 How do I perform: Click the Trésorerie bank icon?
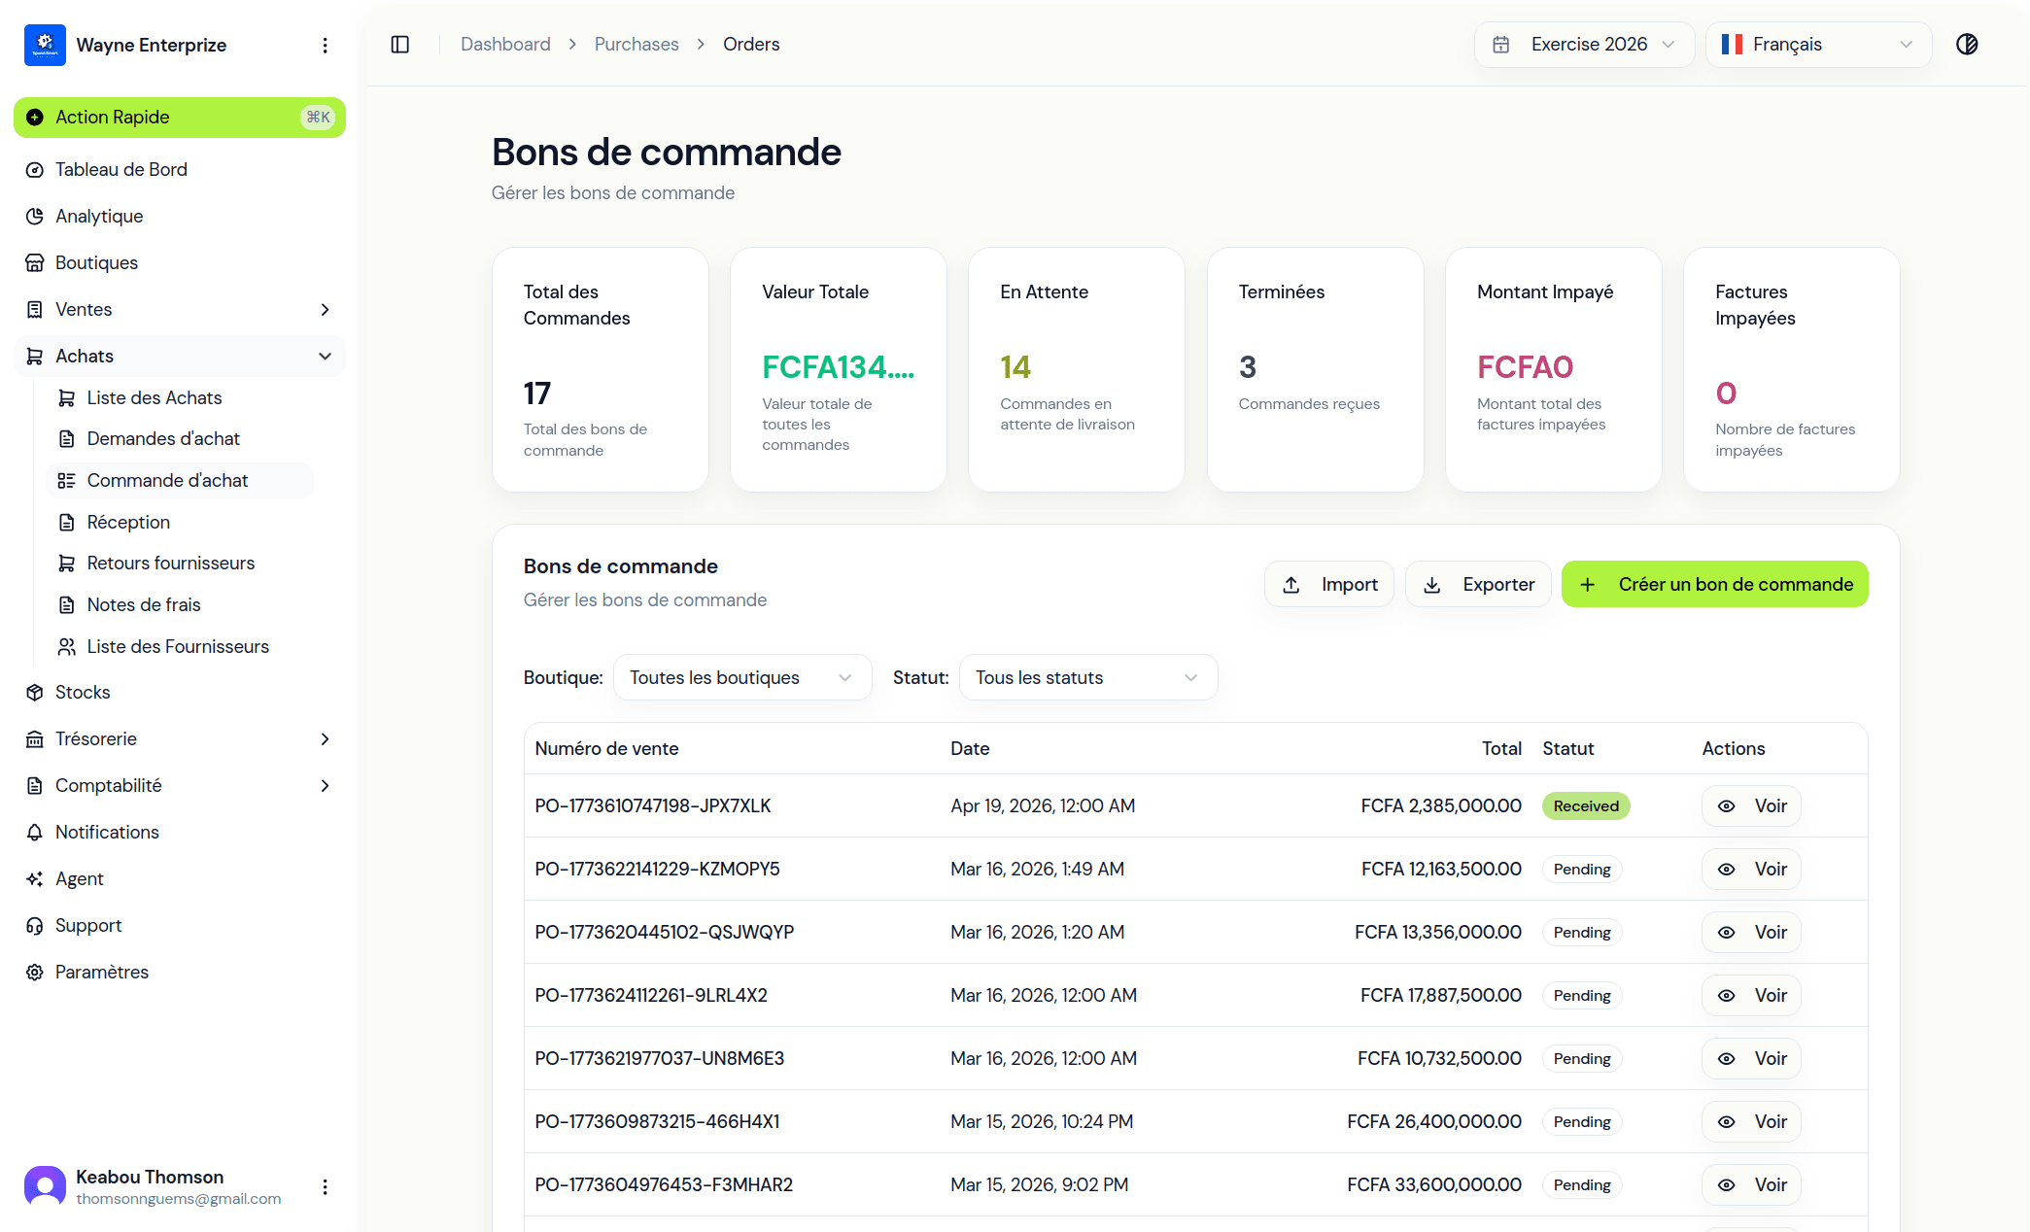35,739
